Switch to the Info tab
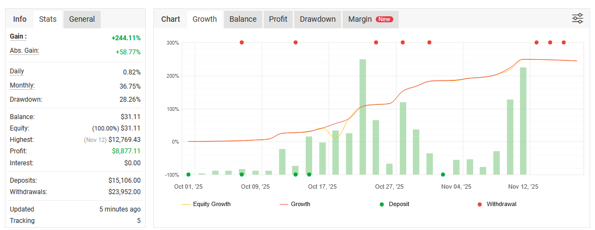Image resolution: width=595 pixels, height=230 pixels. click(20, 19)
